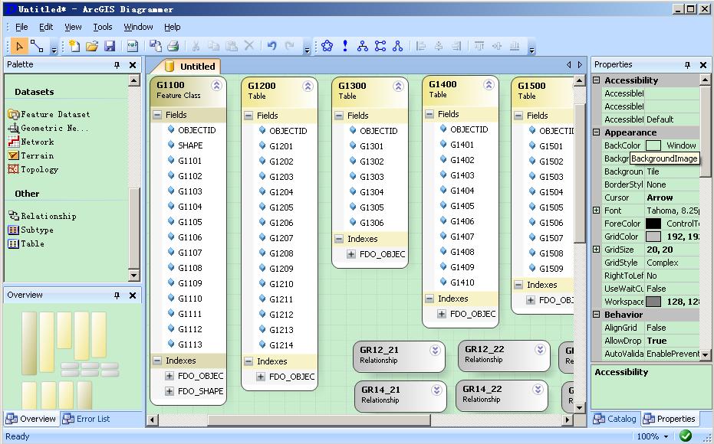The image size is (714, 444).
Task: Pin the Overview panel
Action: tap(117, 295)
